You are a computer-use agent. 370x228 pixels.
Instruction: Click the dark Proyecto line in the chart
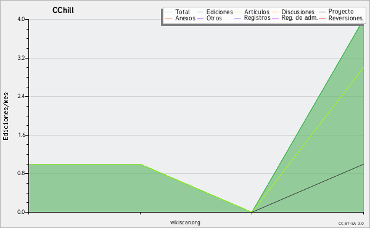pos(308,188)
